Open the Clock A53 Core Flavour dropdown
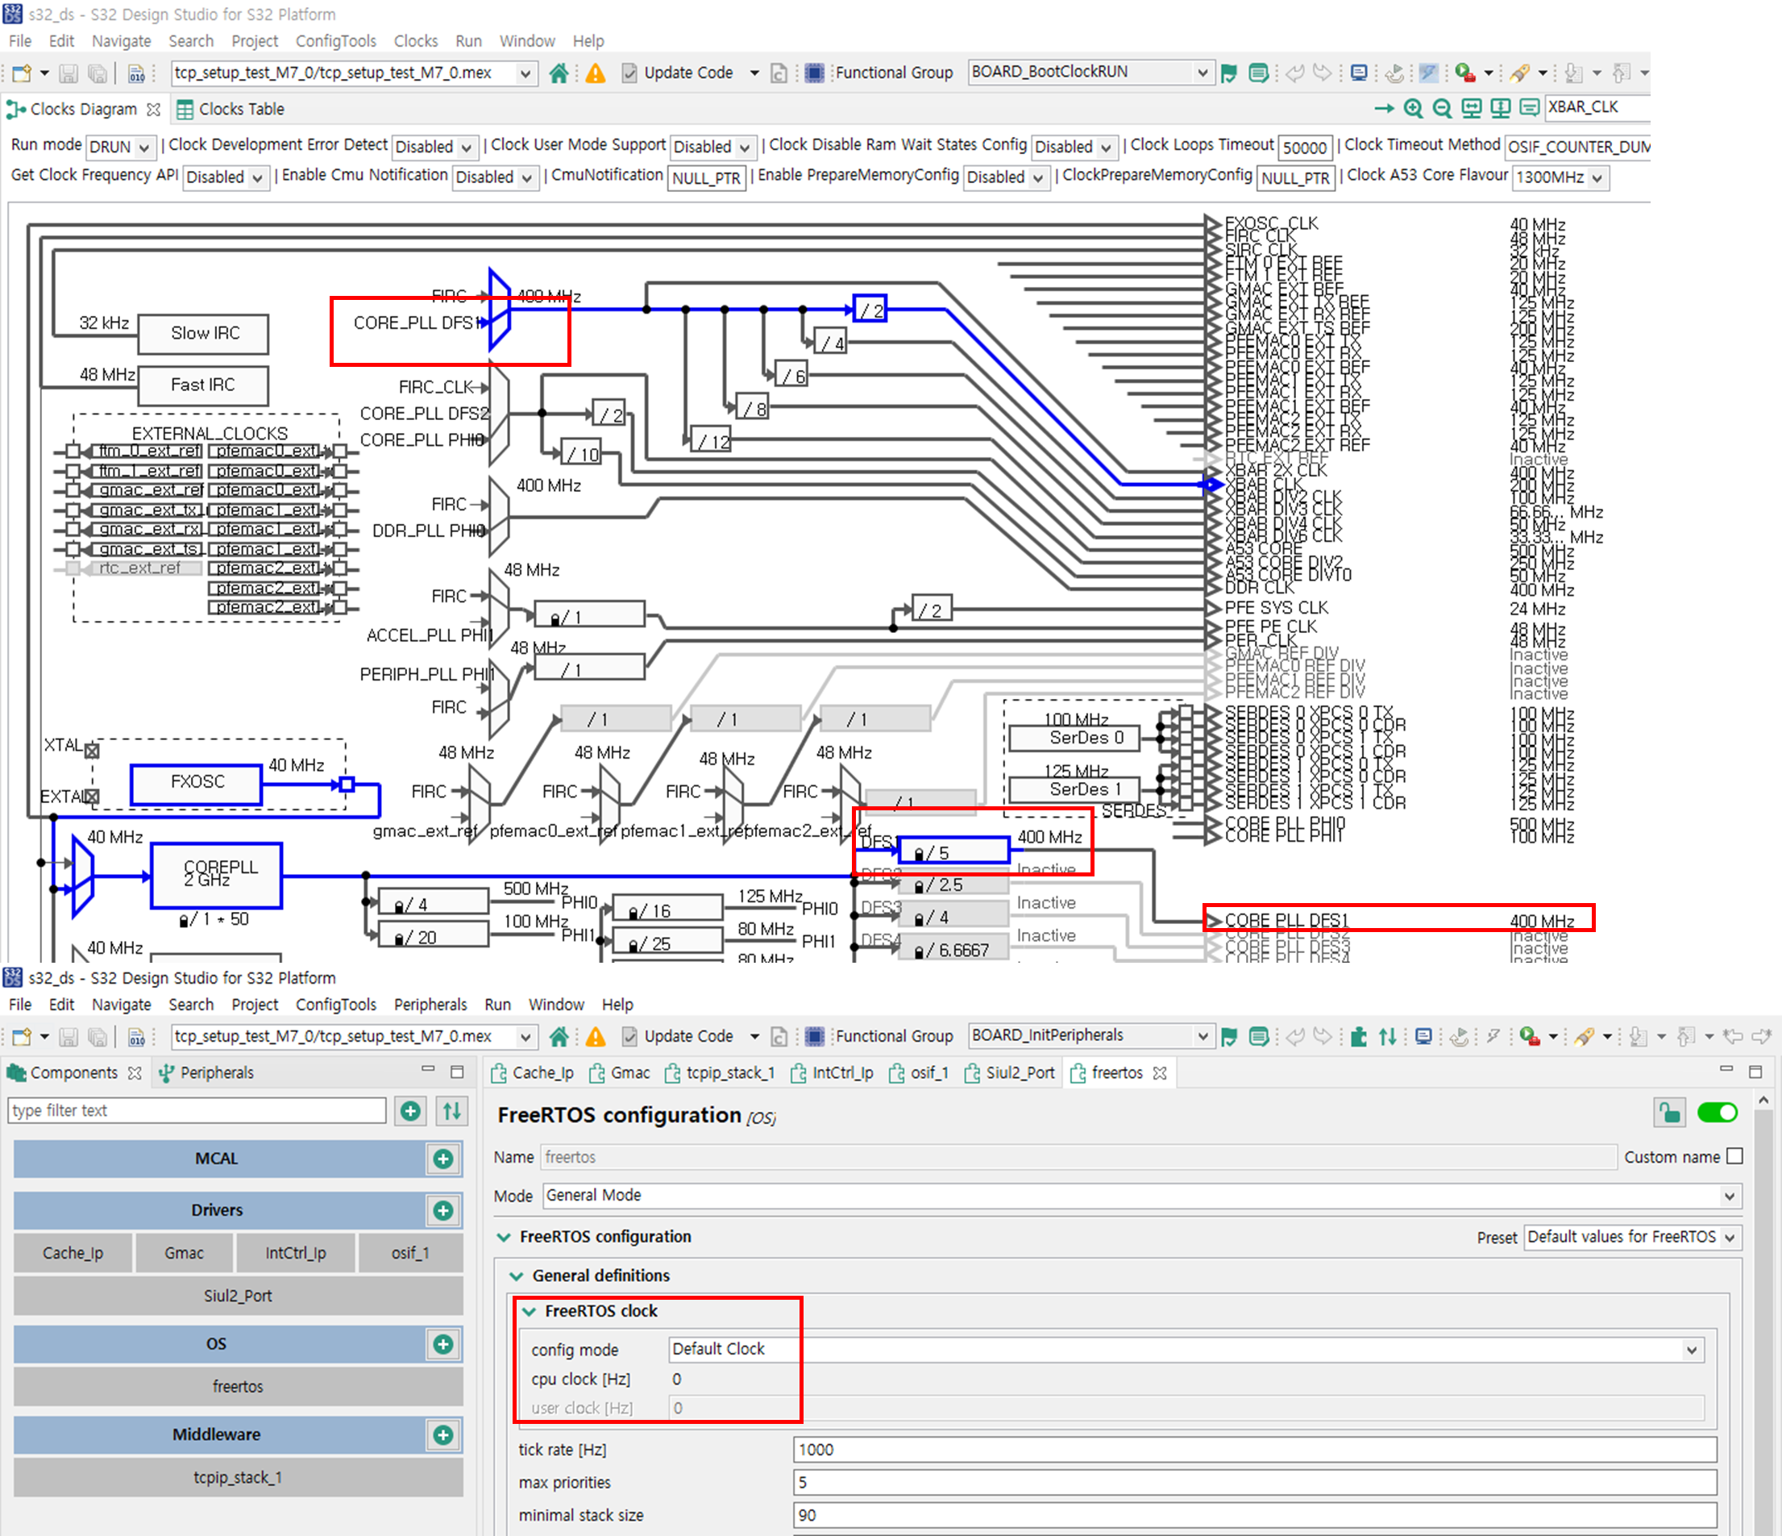 pos(1560,177)
